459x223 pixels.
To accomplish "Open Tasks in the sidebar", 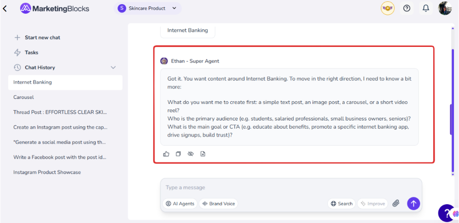I will pyautogui.click(x=31, y=52).
